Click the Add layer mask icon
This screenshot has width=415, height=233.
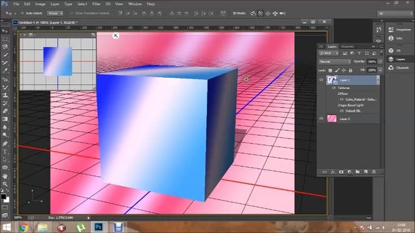click(x=341, y=172)
